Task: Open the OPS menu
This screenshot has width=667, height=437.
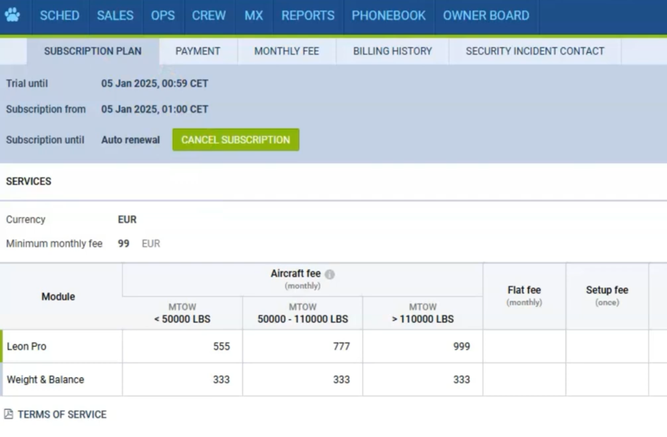Action: 163,16
